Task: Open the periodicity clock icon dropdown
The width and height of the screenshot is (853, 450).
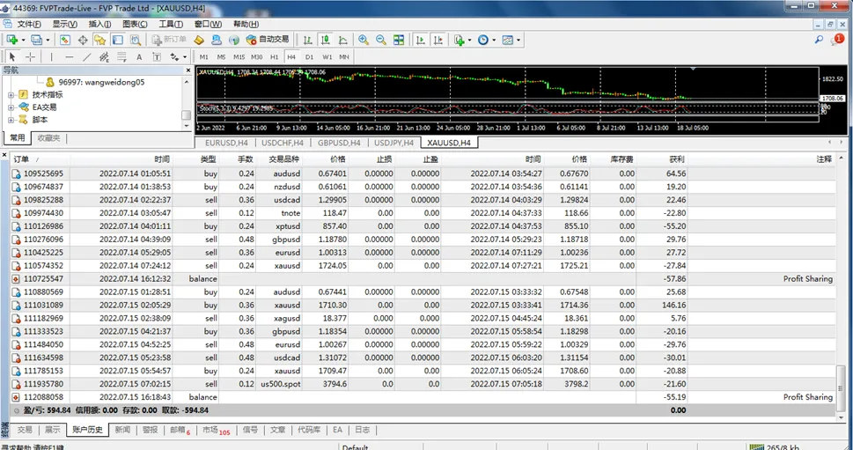Action: coord(486,40)
